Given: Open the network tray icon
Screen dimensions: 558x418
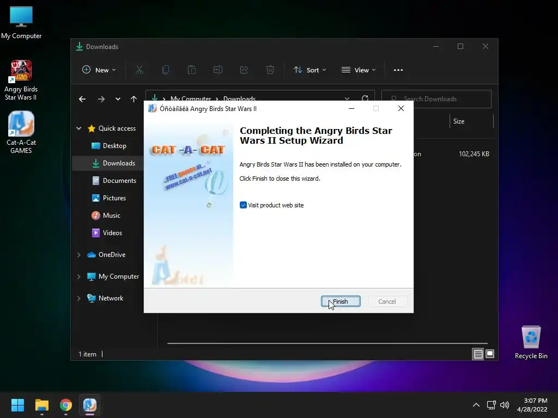Looking at the screenshot, I should tap(492, 405).
